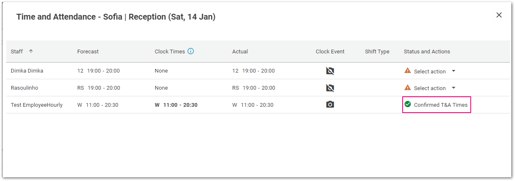Open Select action dropdown for Rasoulinho
The width and height of the screenshot is (515, 181).
(434, 88)
